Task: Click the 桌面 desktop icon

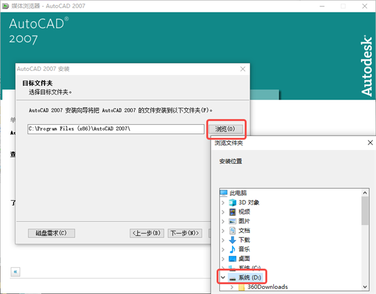Action: coord(232,259)
